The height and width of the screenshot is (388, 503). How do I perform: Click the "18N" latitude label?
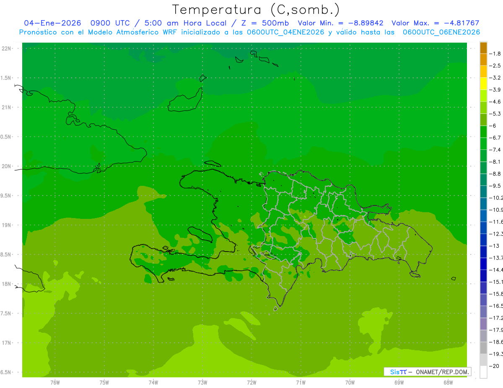point(6,284)
